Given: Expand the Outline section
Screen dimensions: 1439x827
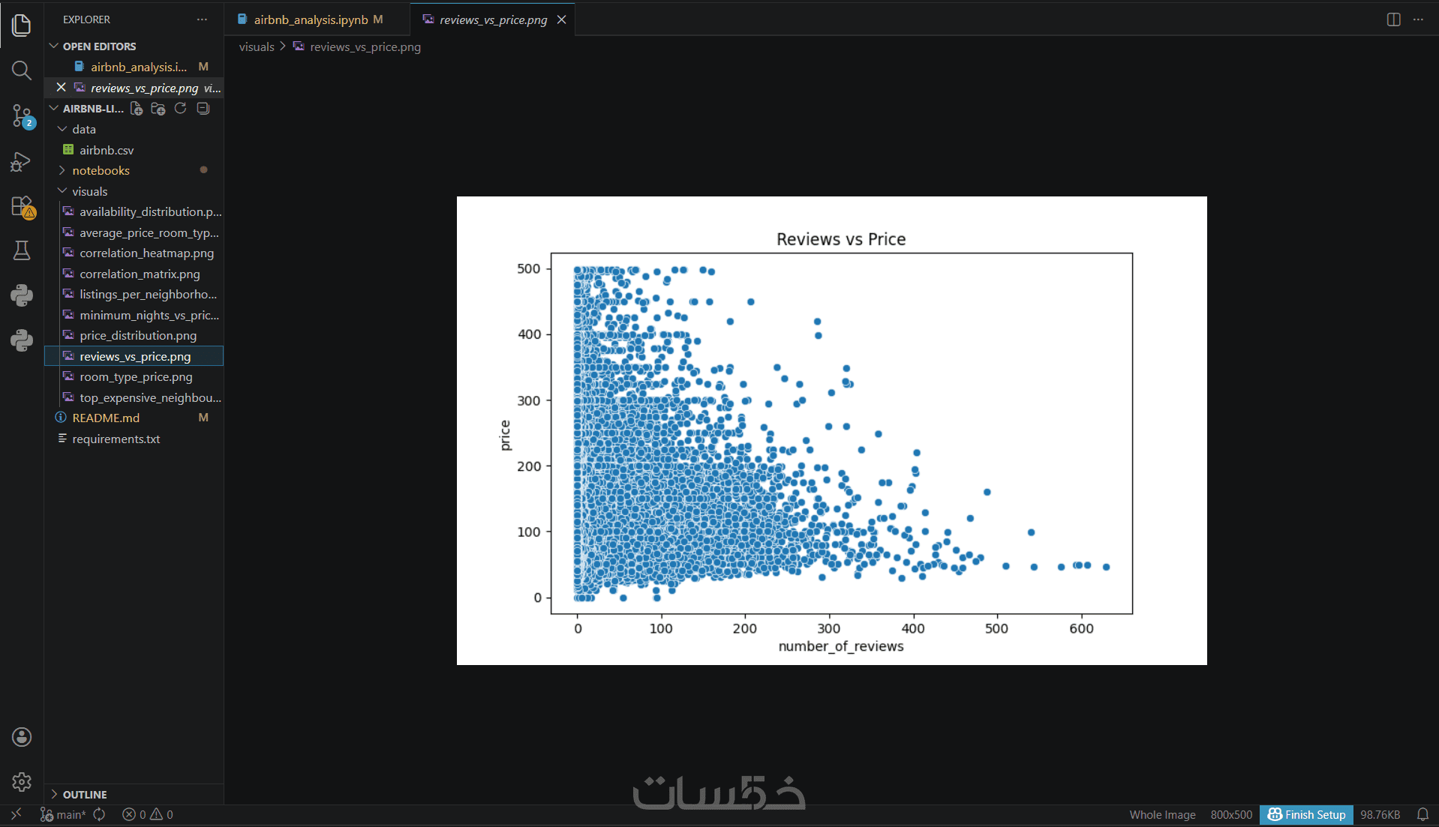Looking at the screenshot, I should (134, 794).
